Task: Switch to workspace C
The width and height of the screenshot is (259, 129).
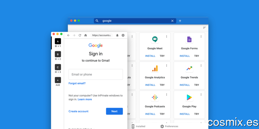Action: point(58,67)
